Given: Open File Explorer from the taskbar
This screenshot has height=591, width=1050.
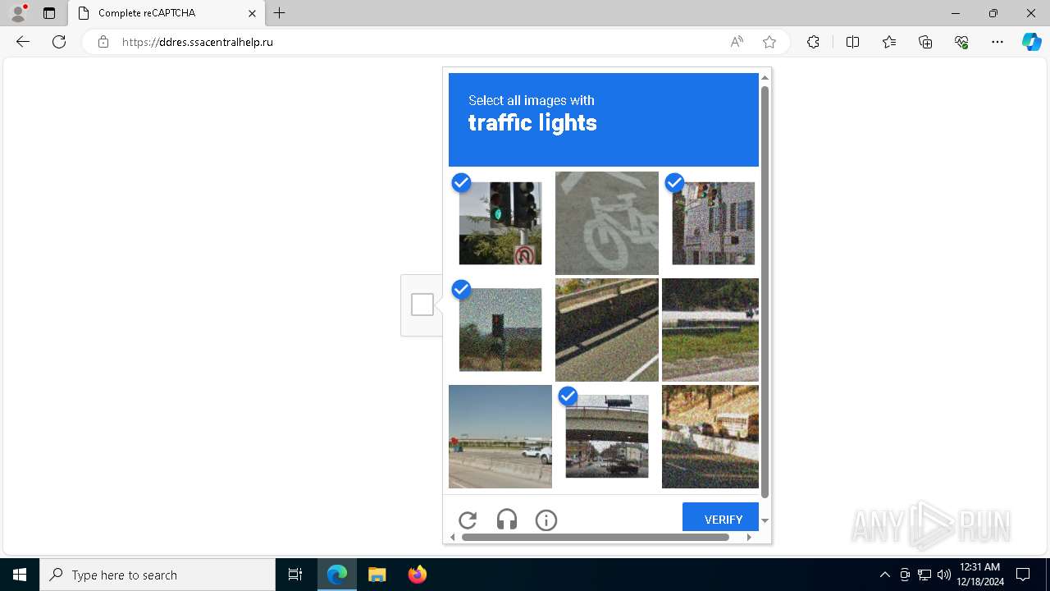Looking at the screenshot, I should (x=377, y=575).
